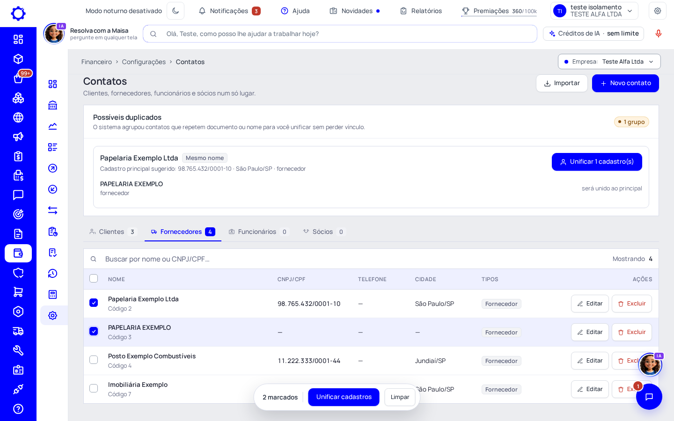
Task: Open wrench tools icon in sidebar
Action: (x=18, y=350)
